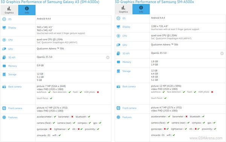Select Android 4.4.4 text in SM-A500x panel
226x142 pixels.
158,18
